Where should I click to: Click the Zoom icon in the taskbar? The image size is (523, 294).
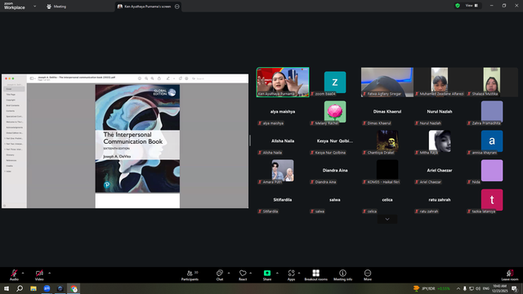(47, 288)
